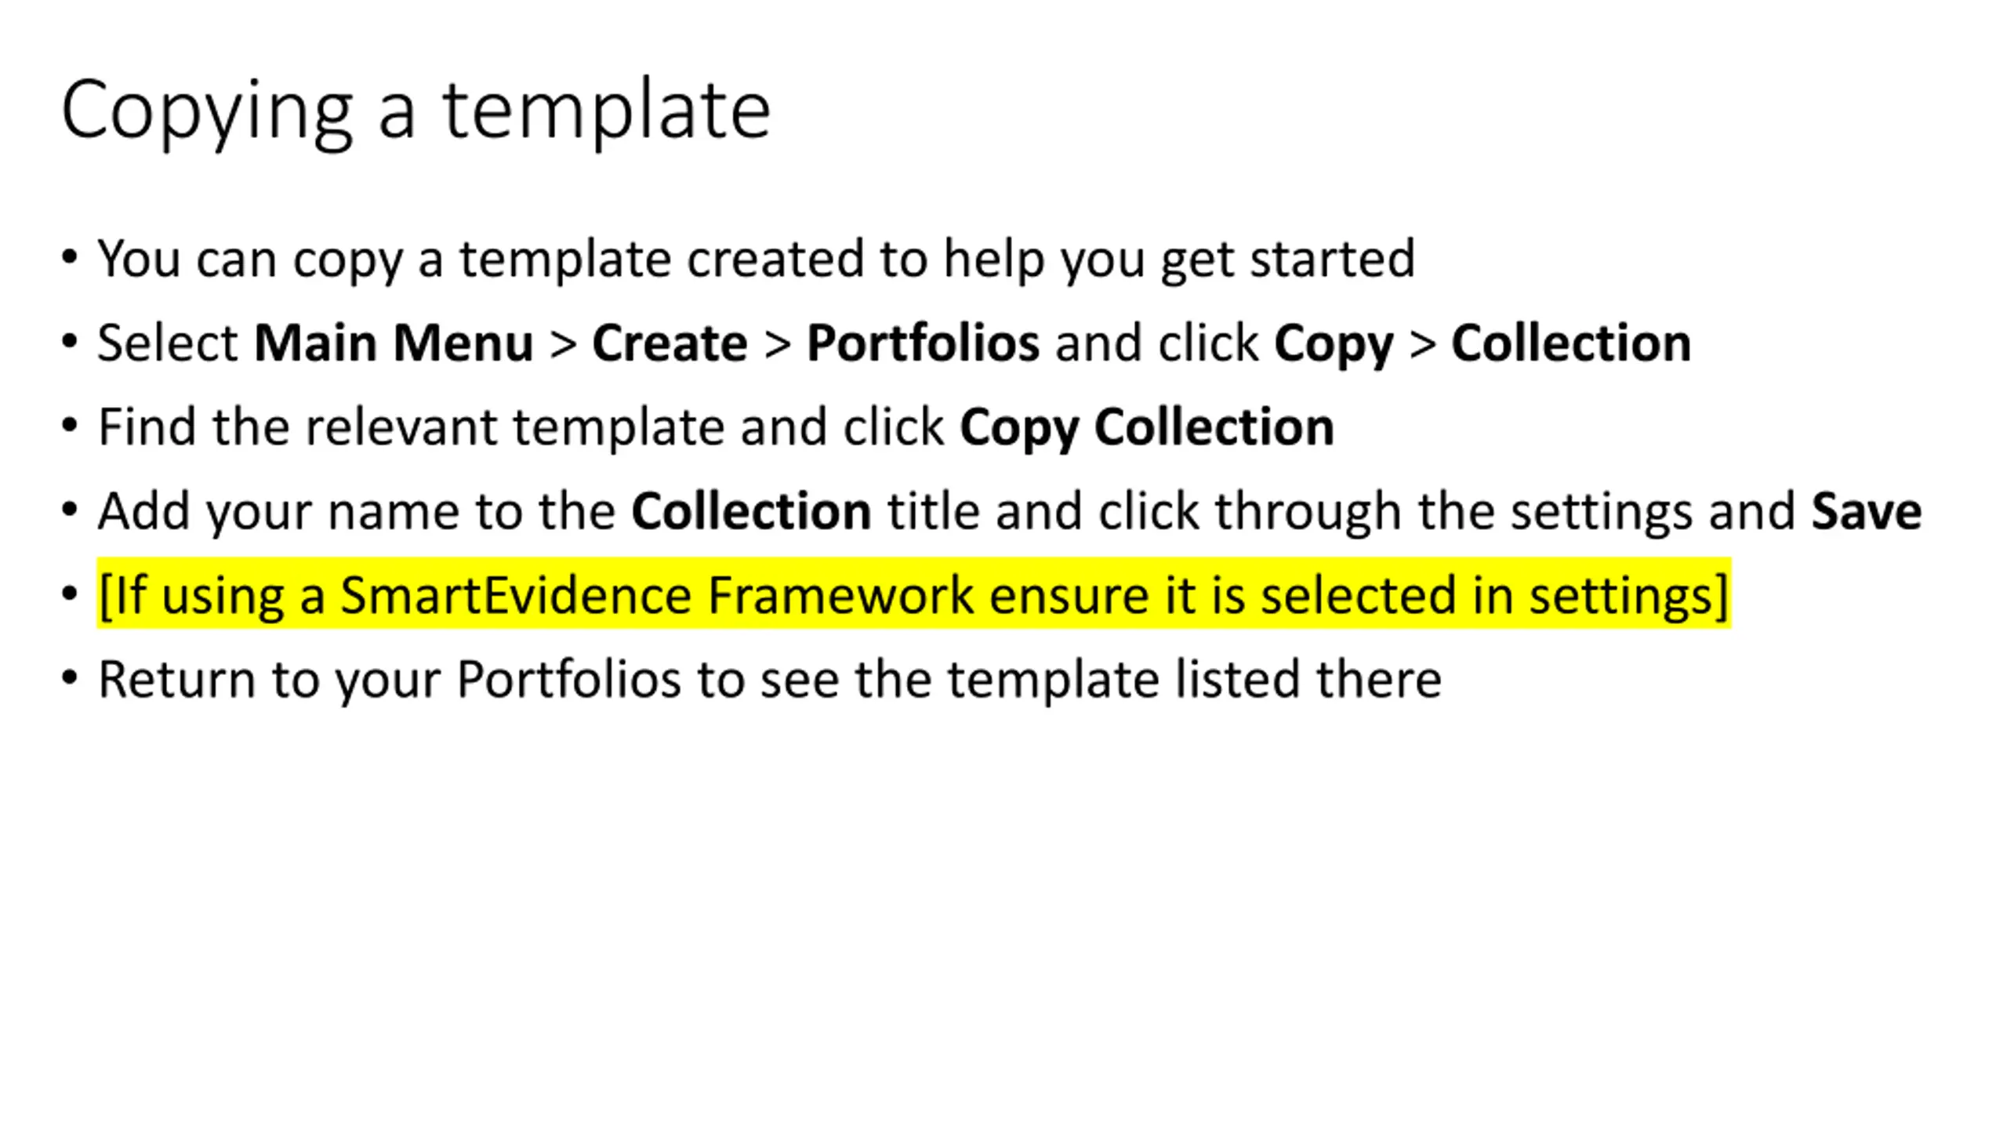
Task: Click the ">" between Main Menu and Create
Action: coord(563,345)
